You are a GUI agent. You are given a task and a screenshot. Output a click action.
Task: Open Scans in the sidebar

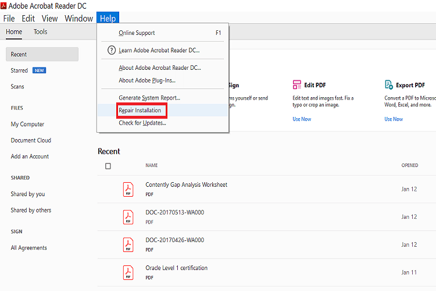click(17, 87)
